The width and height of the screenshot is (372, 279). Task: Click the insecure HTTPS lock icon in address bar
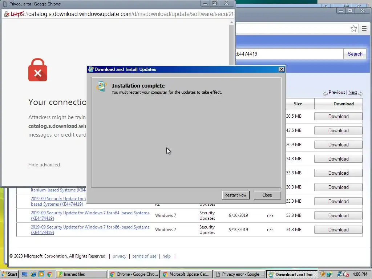pos(7,14)
